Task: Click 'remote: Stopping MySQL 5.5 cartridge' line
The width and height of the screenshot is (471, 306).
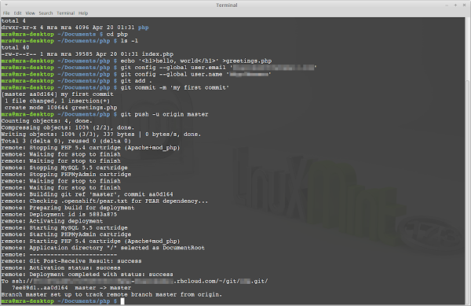Action: pyautogui.click(x=64, y=168)
